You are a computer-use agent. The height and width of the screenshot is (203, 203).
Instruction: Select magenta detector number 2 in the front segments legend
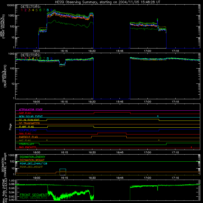point(26,10)
